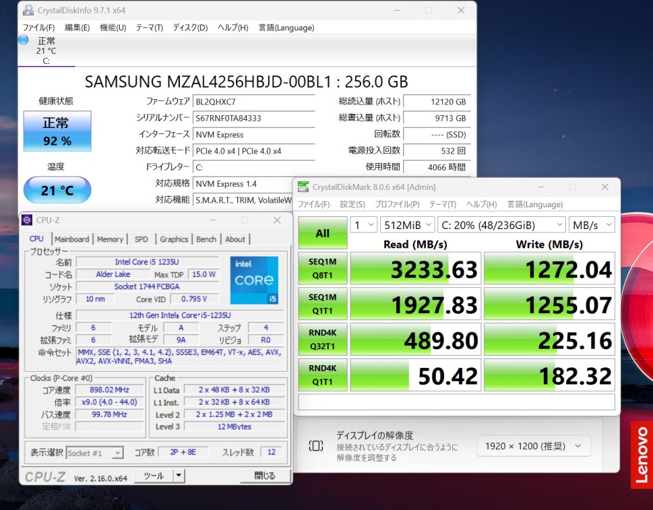Switch to the About tab in CPU-Z

click(235, 239)
